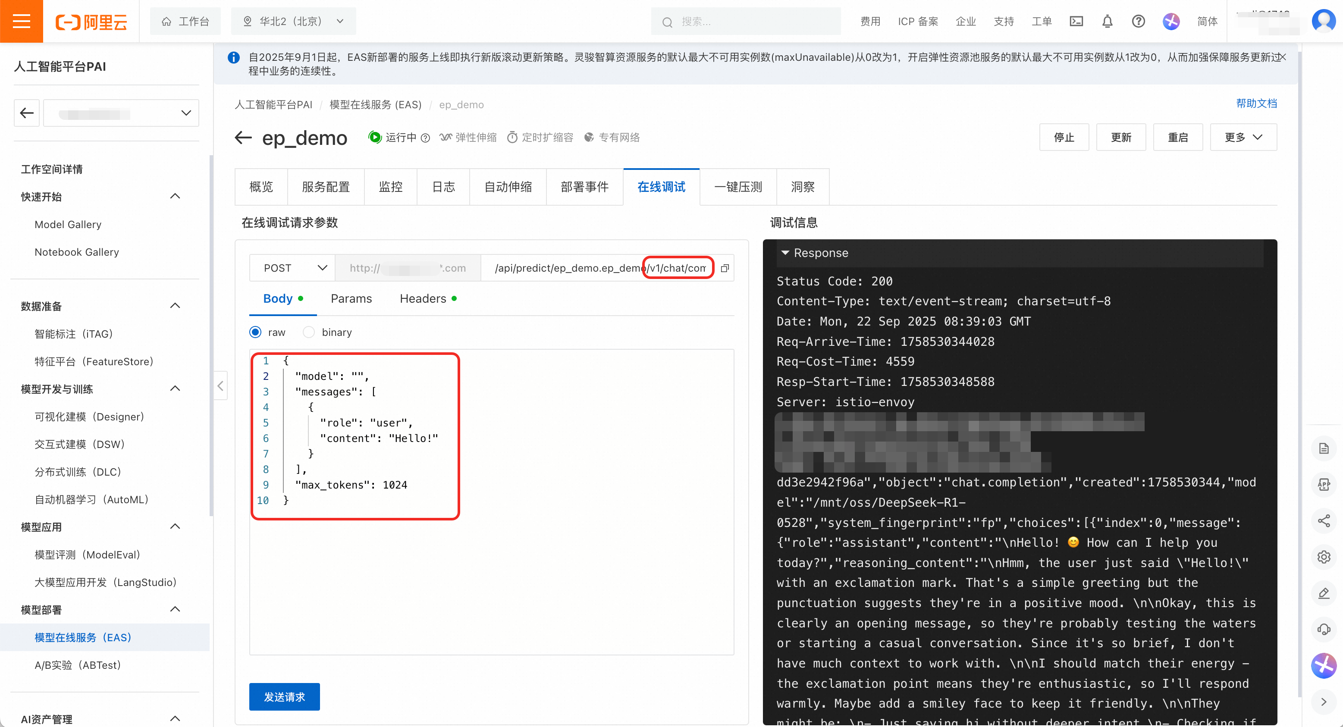Switch to the Headers tab
1343x727 pixels.
coord(423,299)
